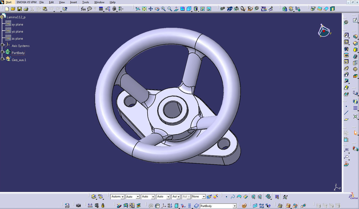Click the Update All icon

pyautogui.click(x=151, y=206)
